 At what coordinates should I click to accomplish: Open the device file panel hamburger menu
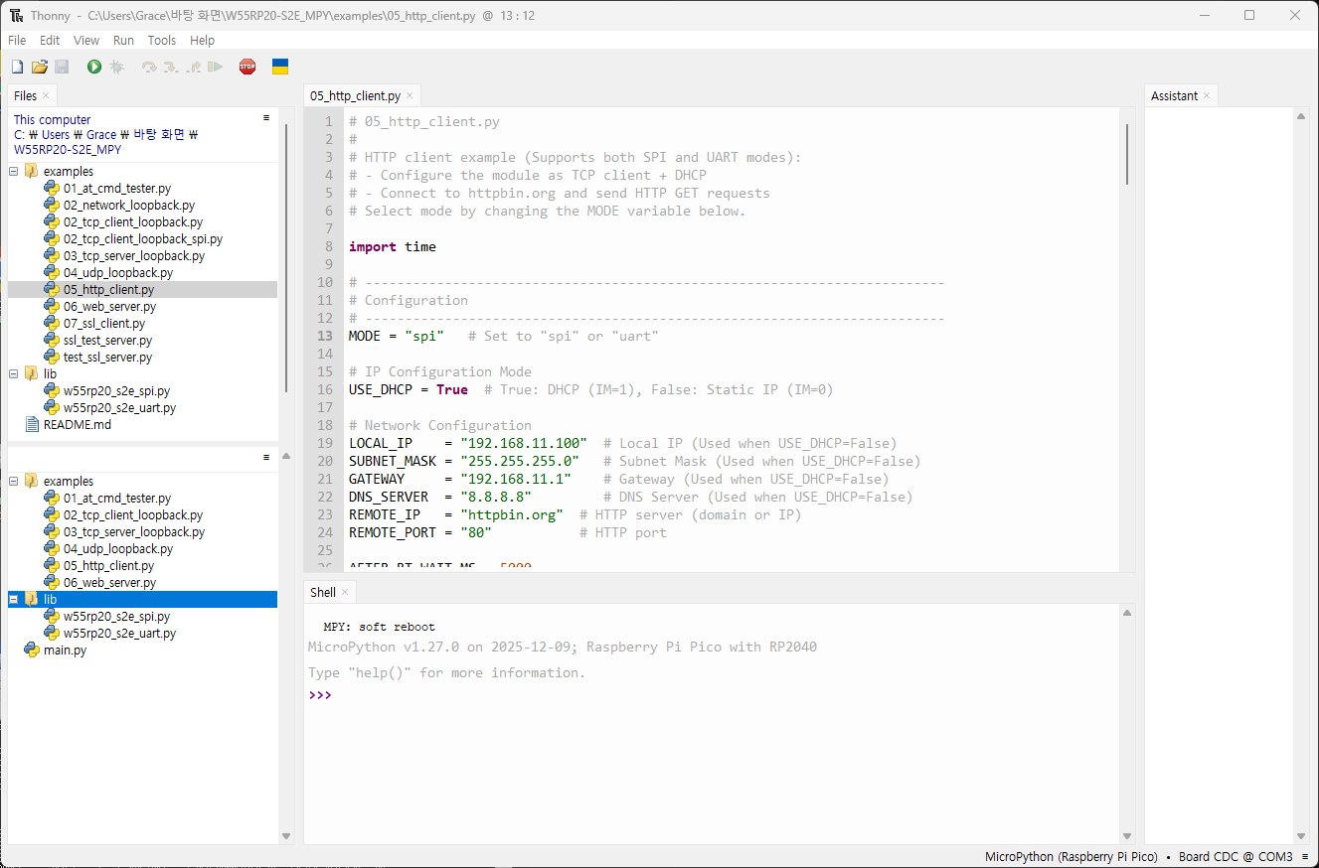pos(266,458)
